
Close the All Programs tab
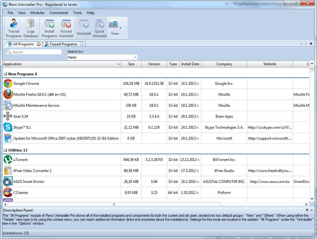point(39,44)
